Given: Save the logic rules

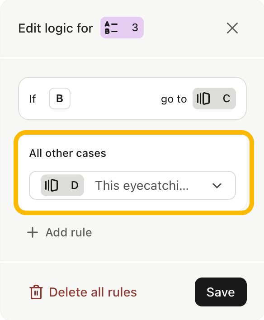Looking at the screenshot, I should click(x=221, y=292).
